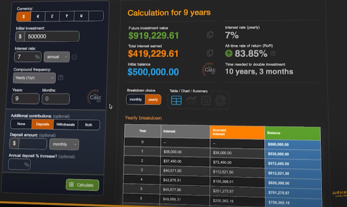
Task: Show the line chart view icon
Action: coord(192,101)
